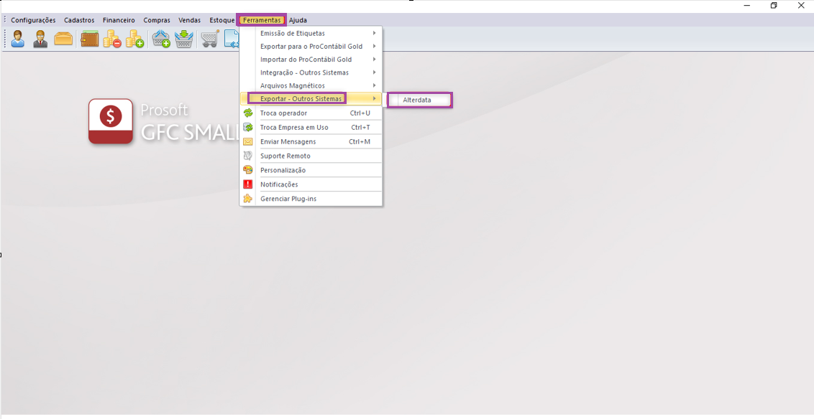814x419 pixels.
Task: Select Troca Empresa em Uso item
Action: (x=311, y=128)
